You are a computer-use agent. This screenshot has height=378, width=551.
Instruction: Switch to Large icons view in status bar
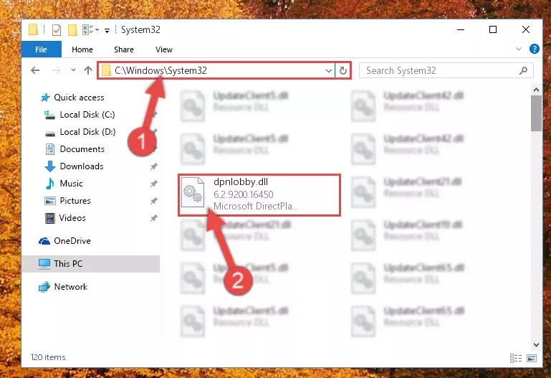pos(532,358)
